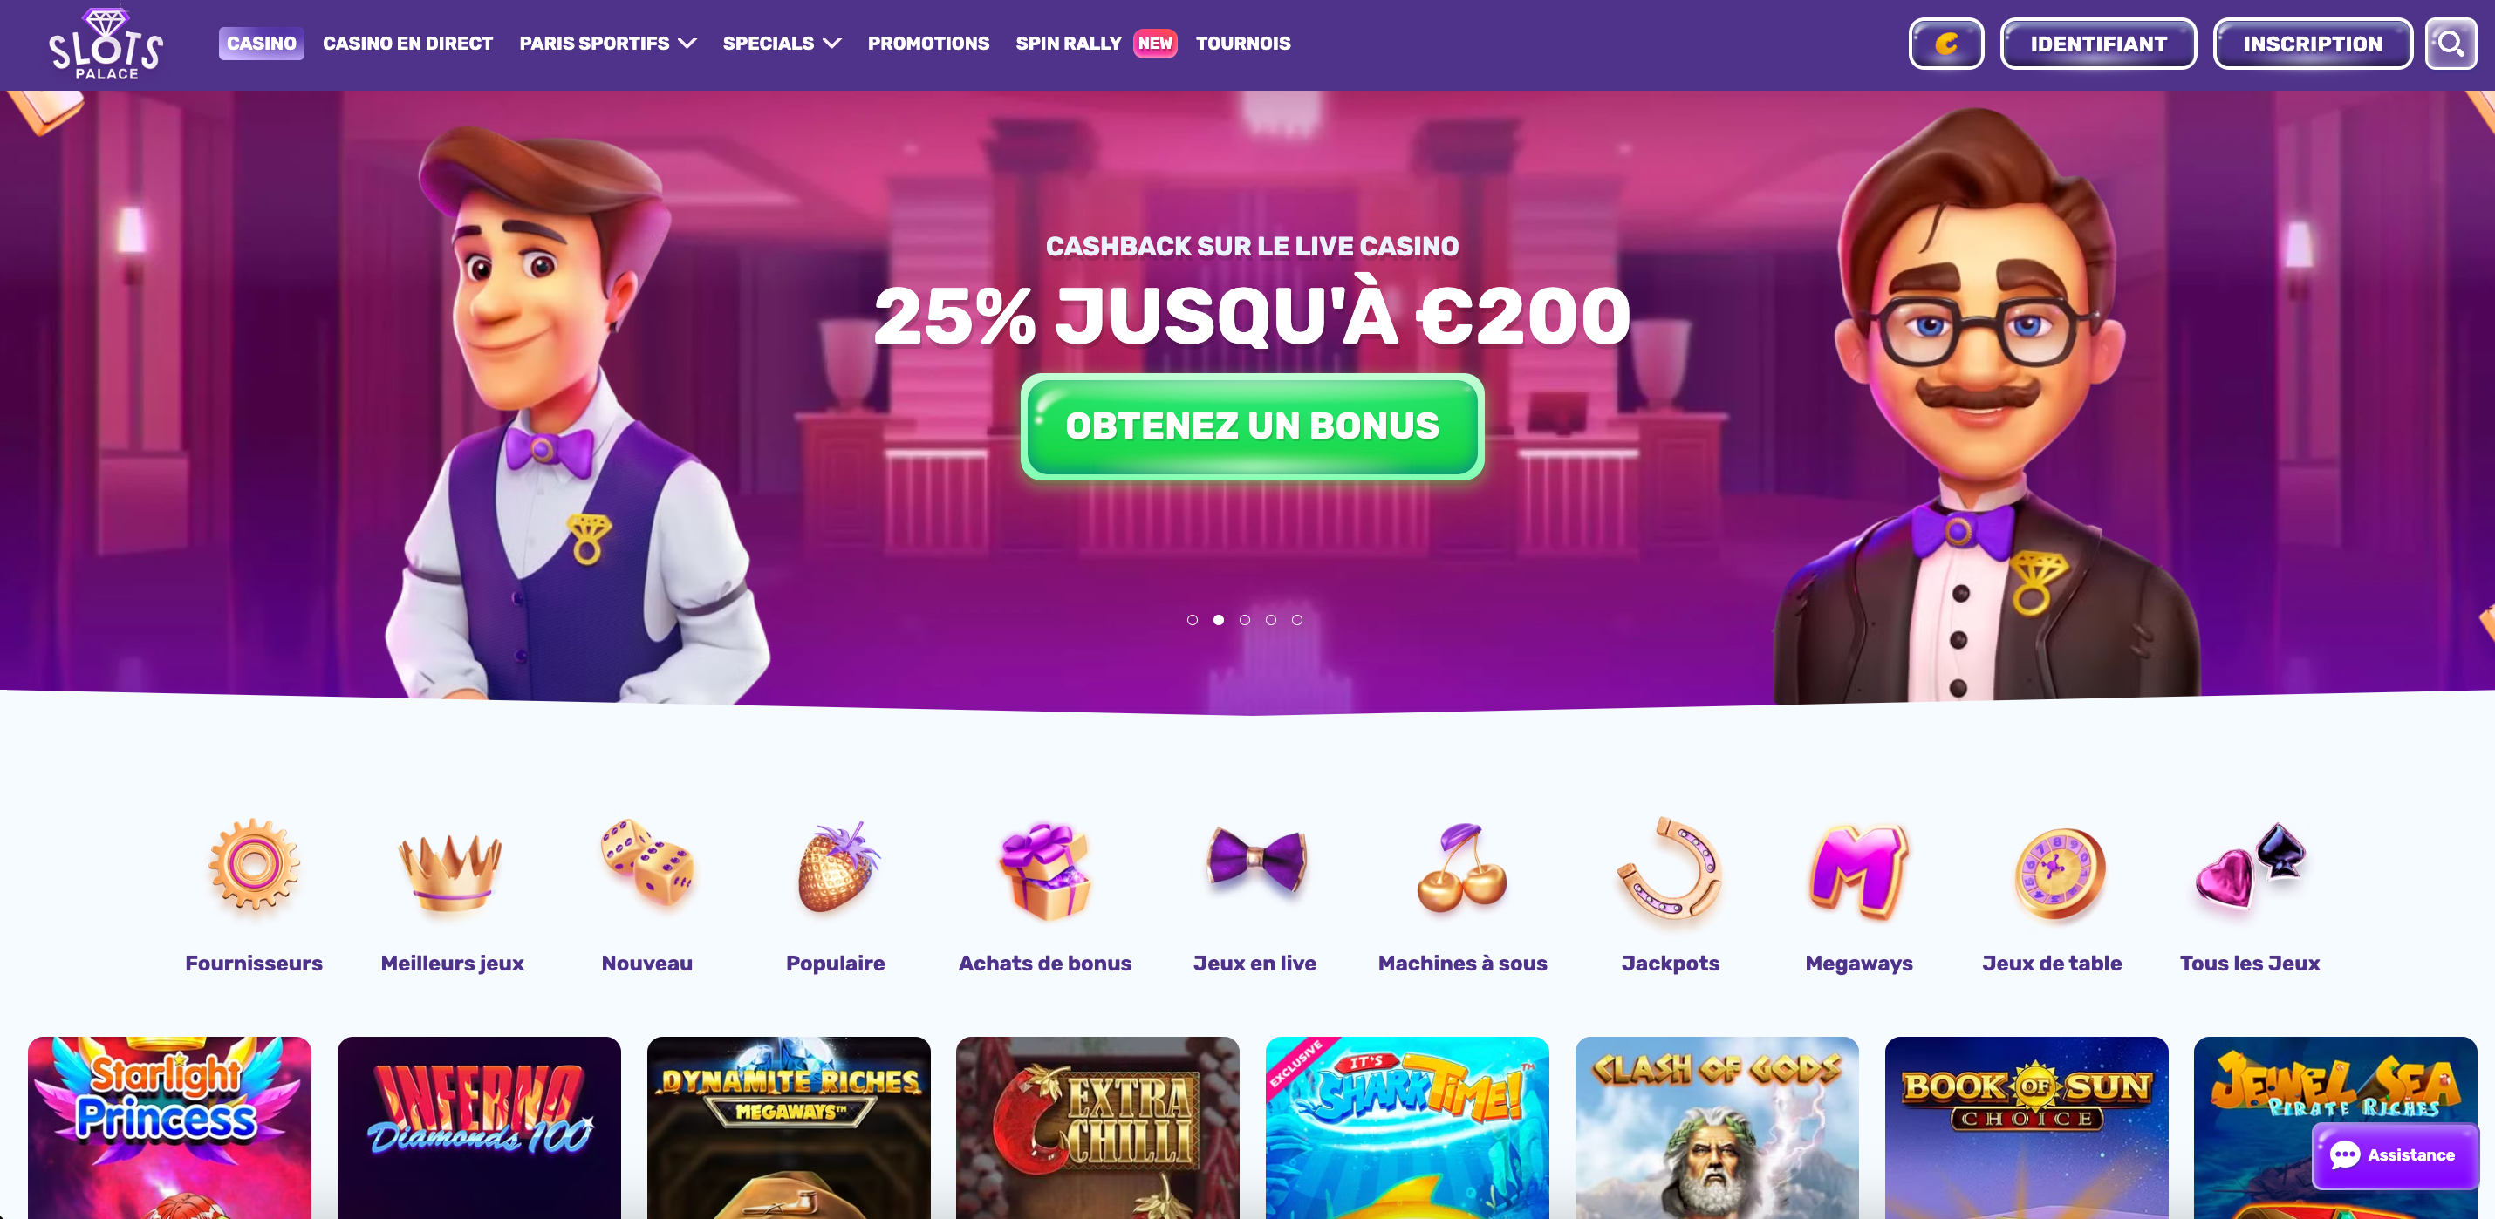Open the Nouveau dice icon category
The image size is (2495, 1219).
click(x=647, y=862)
